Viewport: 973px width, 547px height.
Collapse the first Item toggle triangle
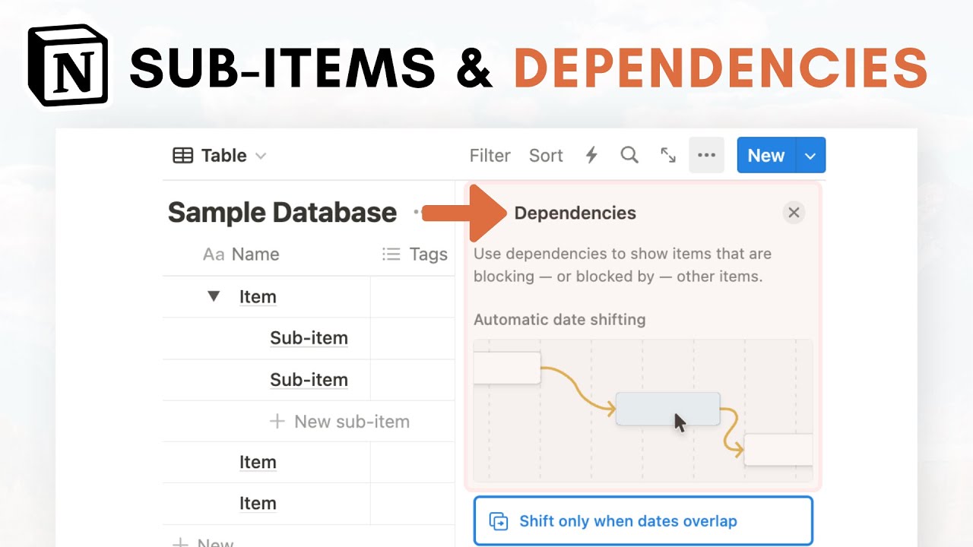point(214,296)
